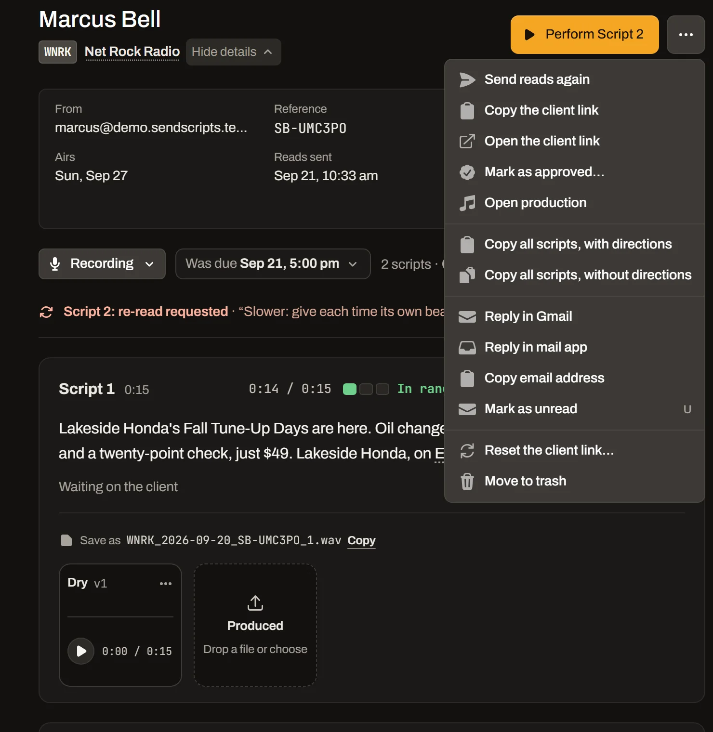
Task: Click the reference code SB-UMC3PO
Action: 310,128
